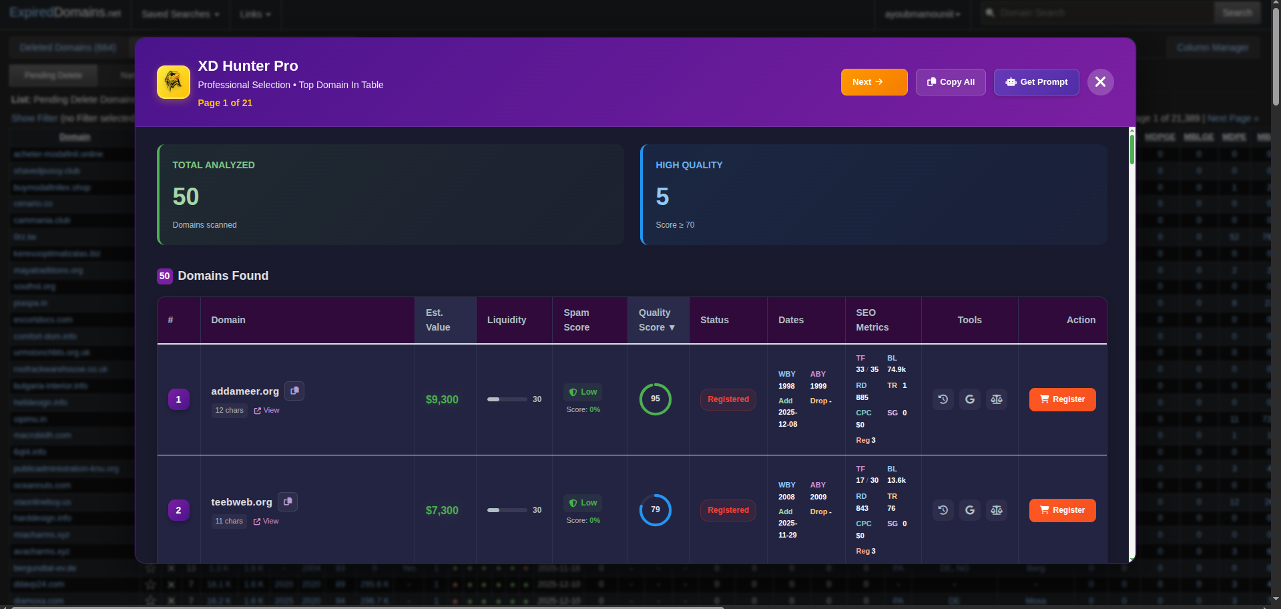Open the Wayback history icon for addameer.org
Viewport: 1281px width, 609px height.
click(x=943, y=399)
